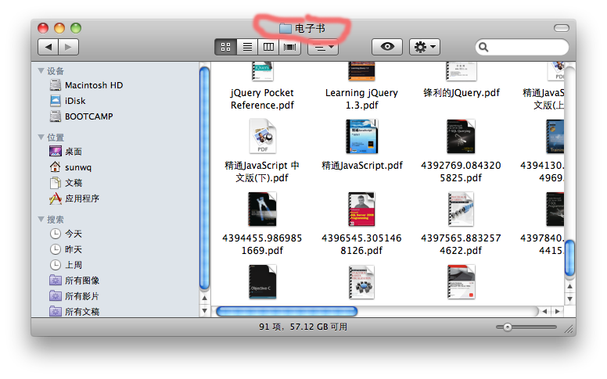This screenshot has height=379, width=607.
Task: Click the 精通JavaScript.pdf file name
Action: tap(362, 166)
